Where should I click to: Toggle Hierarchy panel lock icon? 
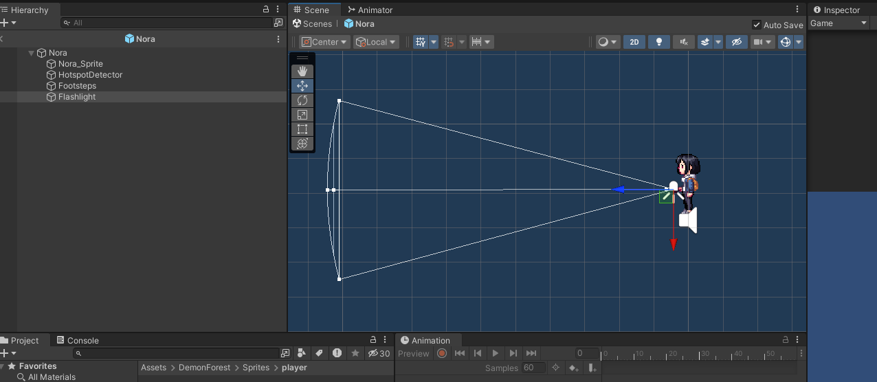pyautogui.click(x=267, y=10)
